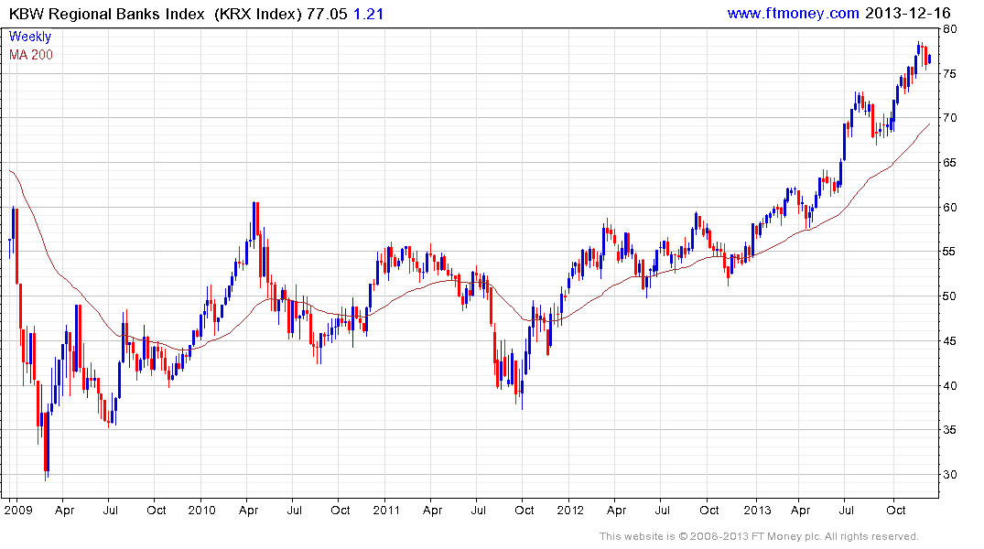984x549 pixels.
Task: Click the 2011 x-axis label
Action: tap(386, 510)
